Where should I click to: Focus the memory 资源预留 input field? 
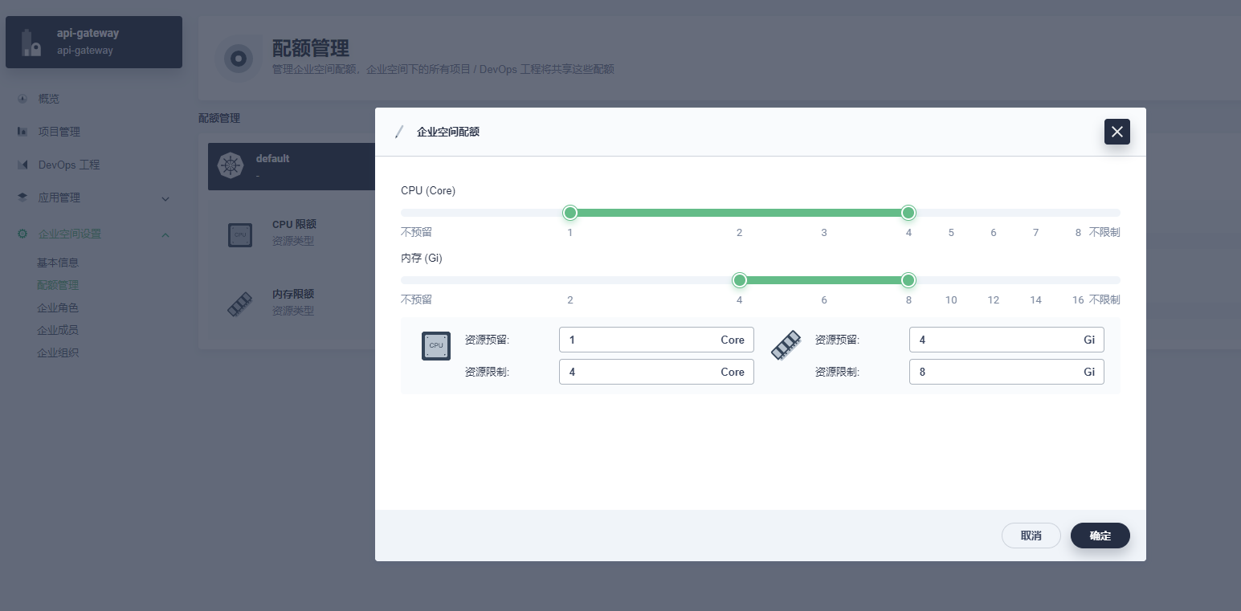tap(1006, 340)
